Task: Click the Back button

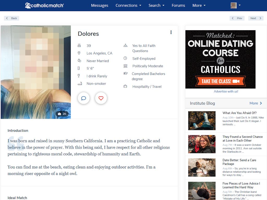Action: pos(11,18)
